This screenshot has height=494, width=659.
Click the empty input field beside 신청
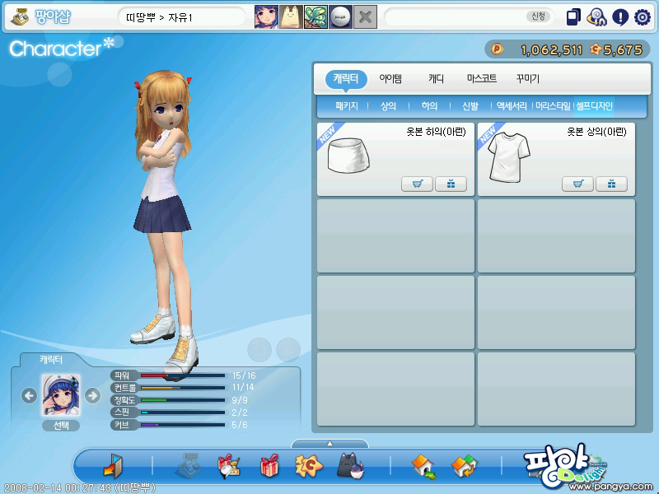456,16
